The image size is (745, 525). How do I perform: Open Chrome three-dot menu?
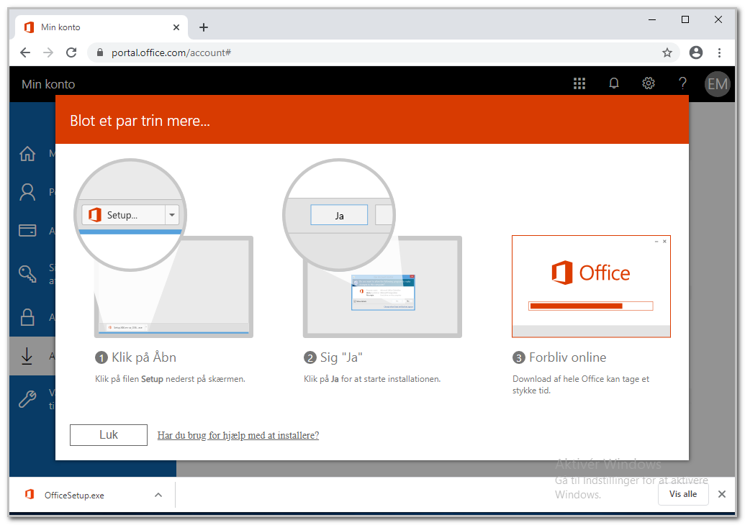point(719,52)
